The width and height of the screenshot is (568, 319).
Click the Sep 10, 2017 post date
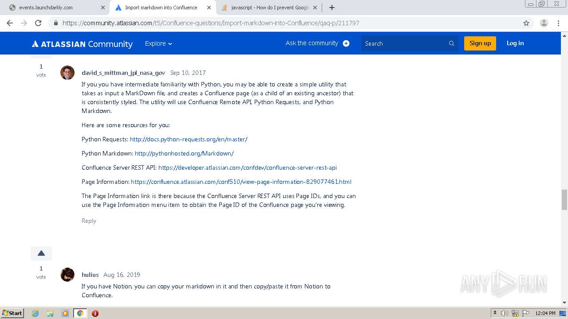point(188,73)
